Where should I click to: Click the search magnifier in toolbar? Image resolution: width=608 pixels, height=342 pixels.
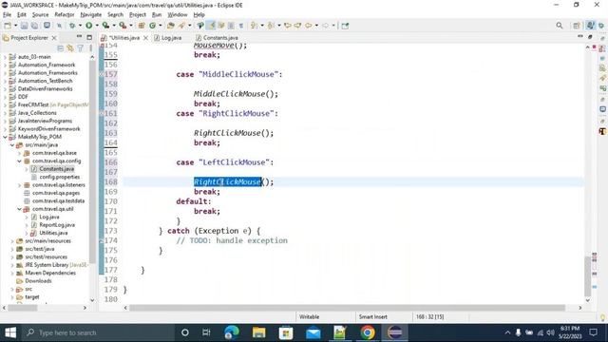560,26
